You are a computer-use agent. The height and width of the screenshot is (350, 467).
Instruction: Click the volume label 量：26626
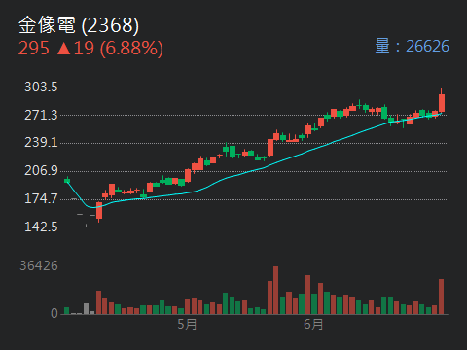[x=413, y=46]
